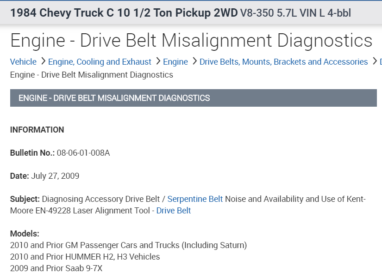Click the Models label

tap(25, 234)
